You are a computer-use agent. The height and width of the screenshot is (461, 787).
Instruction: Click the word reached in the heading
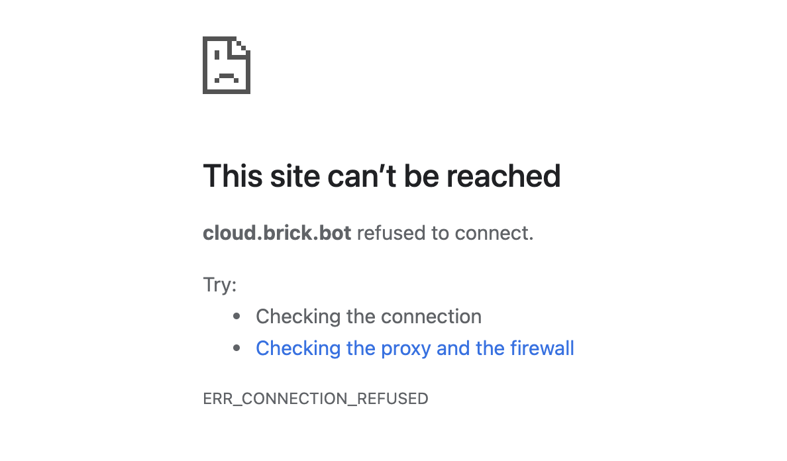pyautogui.click(x=503, y=176)
